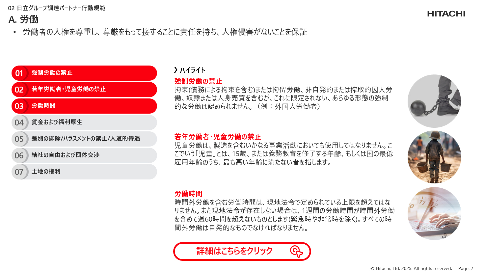This screenshot has width=484, height=272.
Task: Open the 03 労働時間 menu item
Action: coord(84,106)
